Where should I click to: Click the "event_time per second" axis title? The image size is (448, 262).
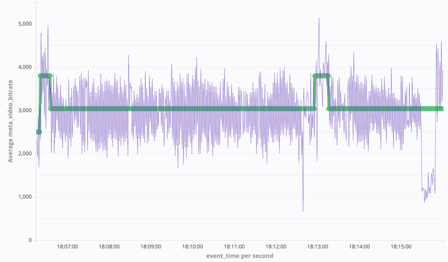click(x=240, y=256)
